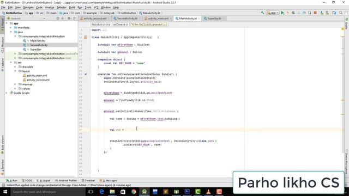Image resolution: width=349 pixels, height=196 pixels.
Task: Open the Logcat tool window button
Action: pyautogui.click(x=44, y=180)
